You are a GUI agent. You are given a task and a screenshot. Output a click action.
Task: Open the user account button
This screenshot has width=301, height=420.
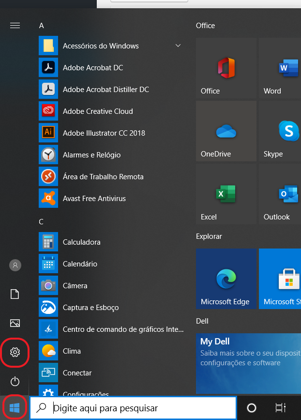[15, 265]
